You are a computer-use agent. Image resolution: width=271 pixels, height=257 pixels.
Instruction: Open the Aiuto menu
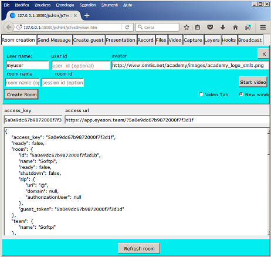[x=128, y=5]
